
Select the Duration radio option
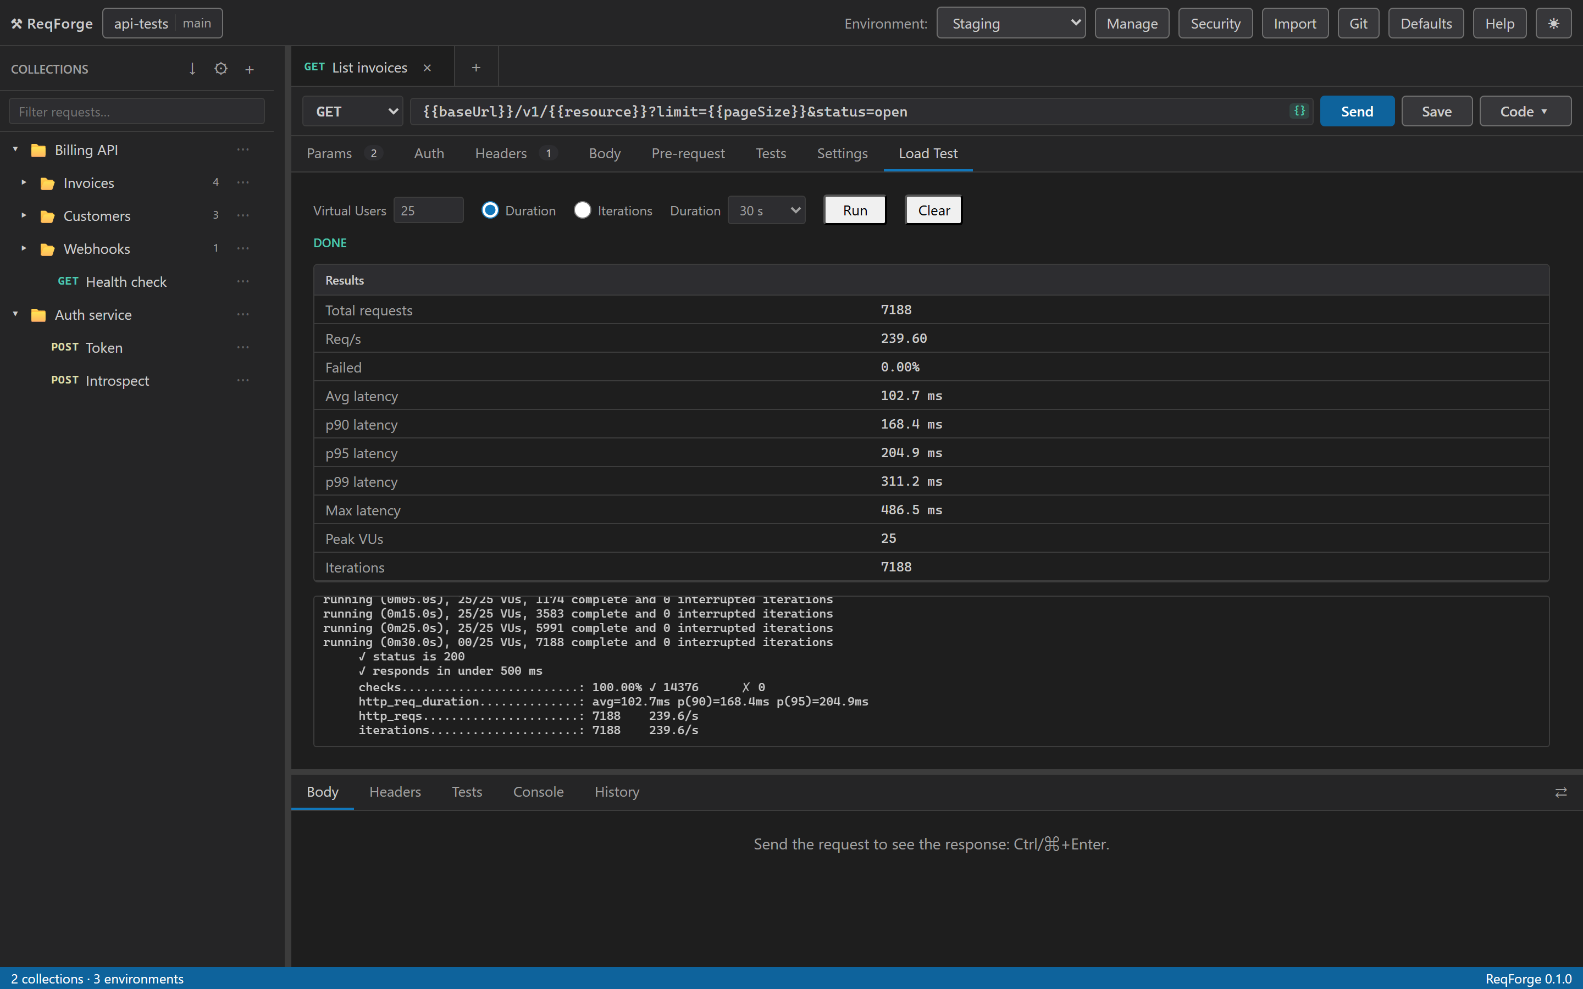pyautogui.click(x=489, y=210)
